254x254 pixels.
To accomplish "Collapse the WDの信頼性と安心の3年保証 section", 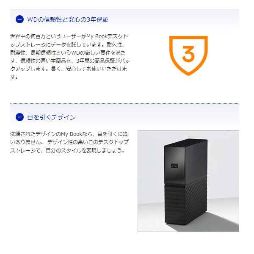I will tap(19, 19).
